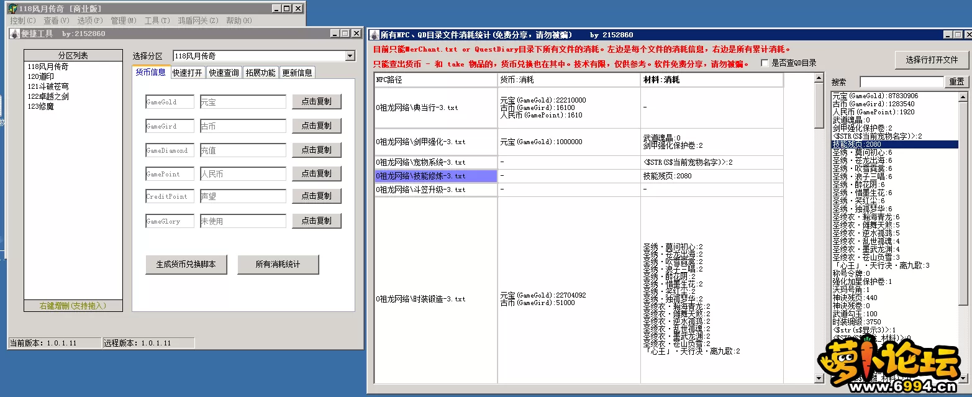Click the 材料:消耗 column header
Image resolution: width=972 pixels, height=397 pixels.
(712, 80)
